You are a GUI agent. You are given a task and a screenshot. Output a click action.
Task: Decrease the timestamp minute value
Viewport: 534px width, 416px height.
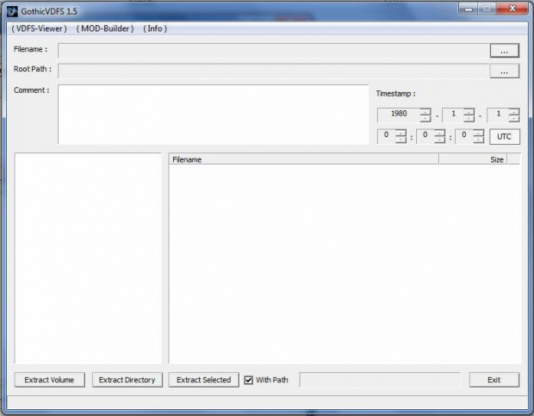pos(439,140)
